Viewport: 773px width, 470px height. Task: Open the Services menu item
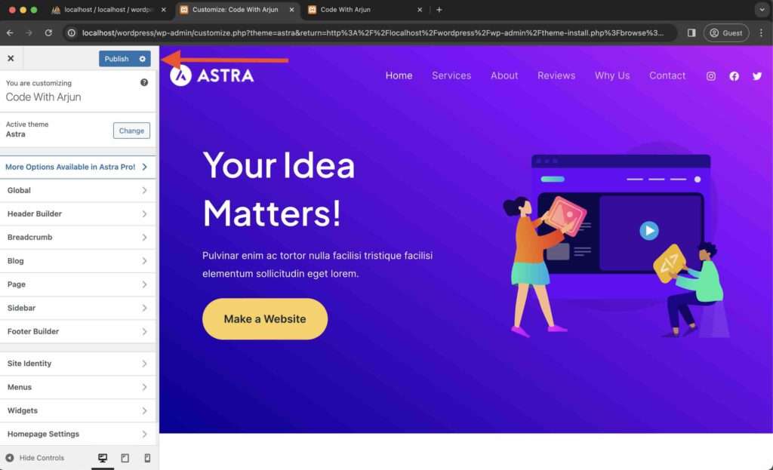(451, 75)
